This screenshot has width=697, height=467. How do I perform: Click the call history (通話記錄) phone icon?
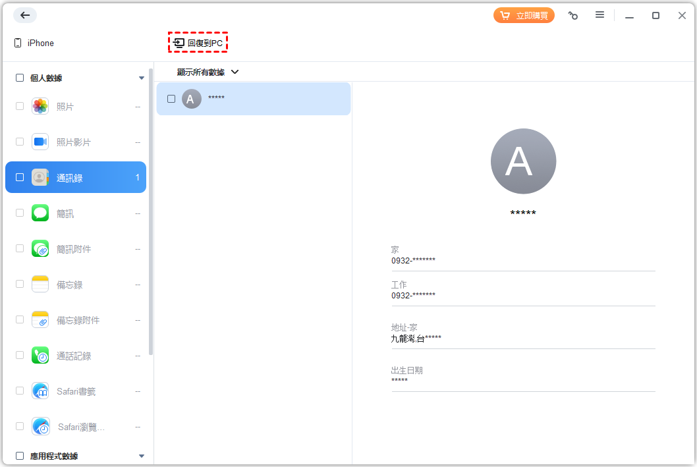pos(40,356)
